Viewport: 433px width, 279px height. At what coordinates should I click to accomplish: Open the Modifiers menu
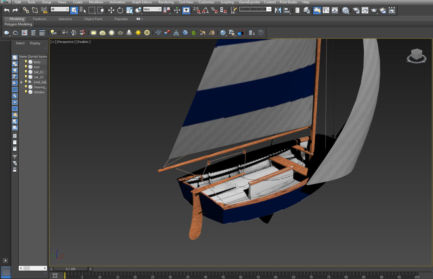pos(96,2)
